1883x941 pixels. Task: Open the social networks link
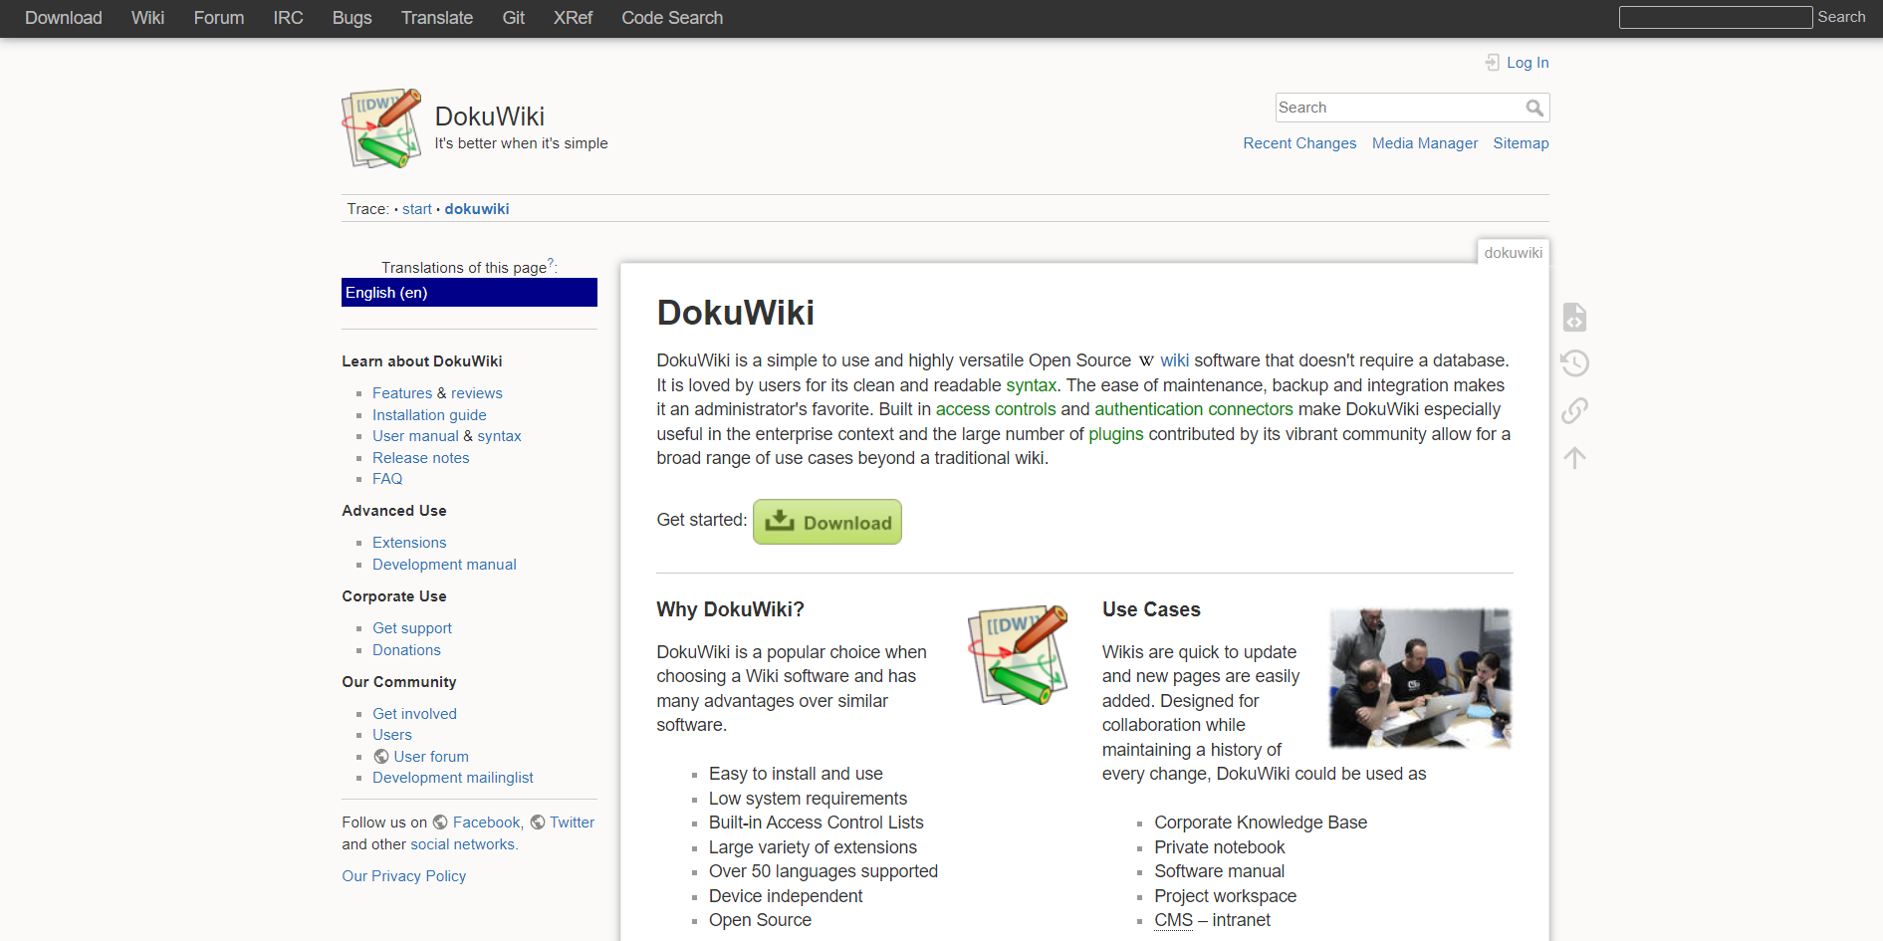point(463,844)
